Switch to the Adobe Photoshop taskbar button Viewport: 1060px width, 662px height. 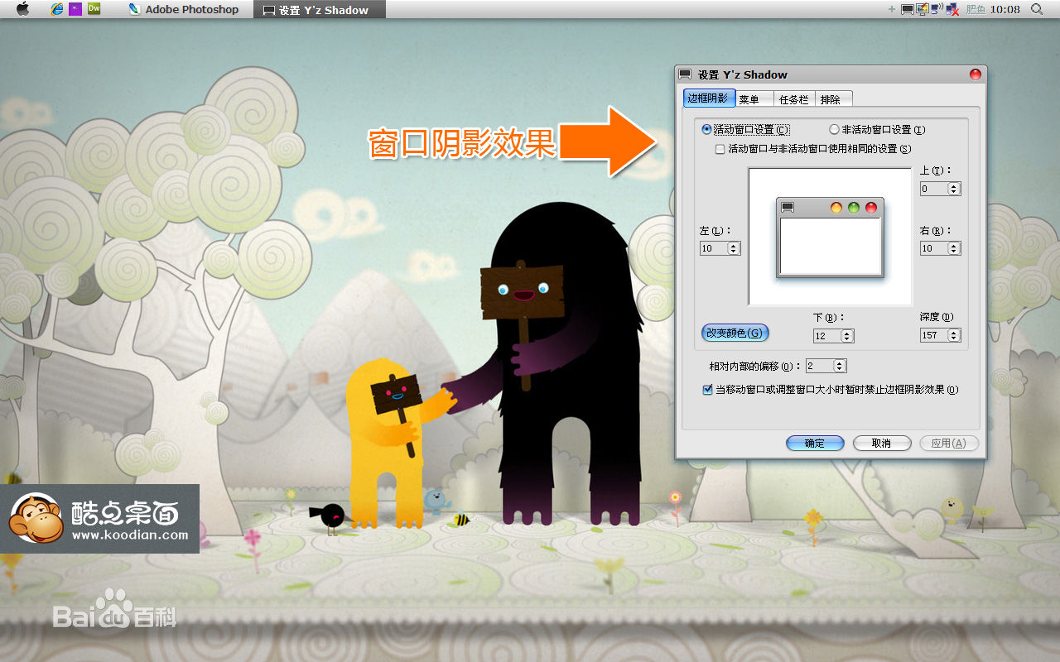click(184, 10)
